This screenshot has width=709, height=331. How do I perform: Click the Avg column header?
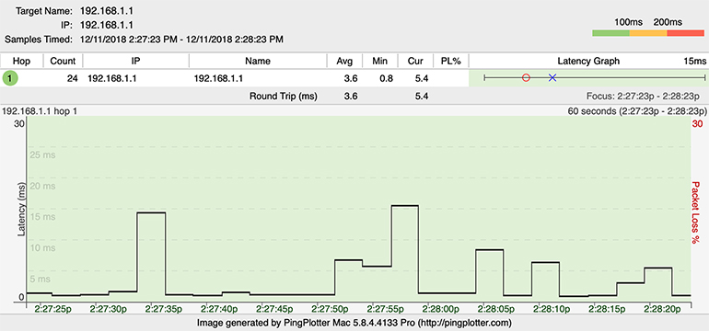point(345,61)
